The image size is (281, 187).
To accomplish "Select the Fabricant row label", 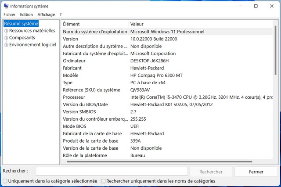I will pyautogui.click(x=72, y=68).
